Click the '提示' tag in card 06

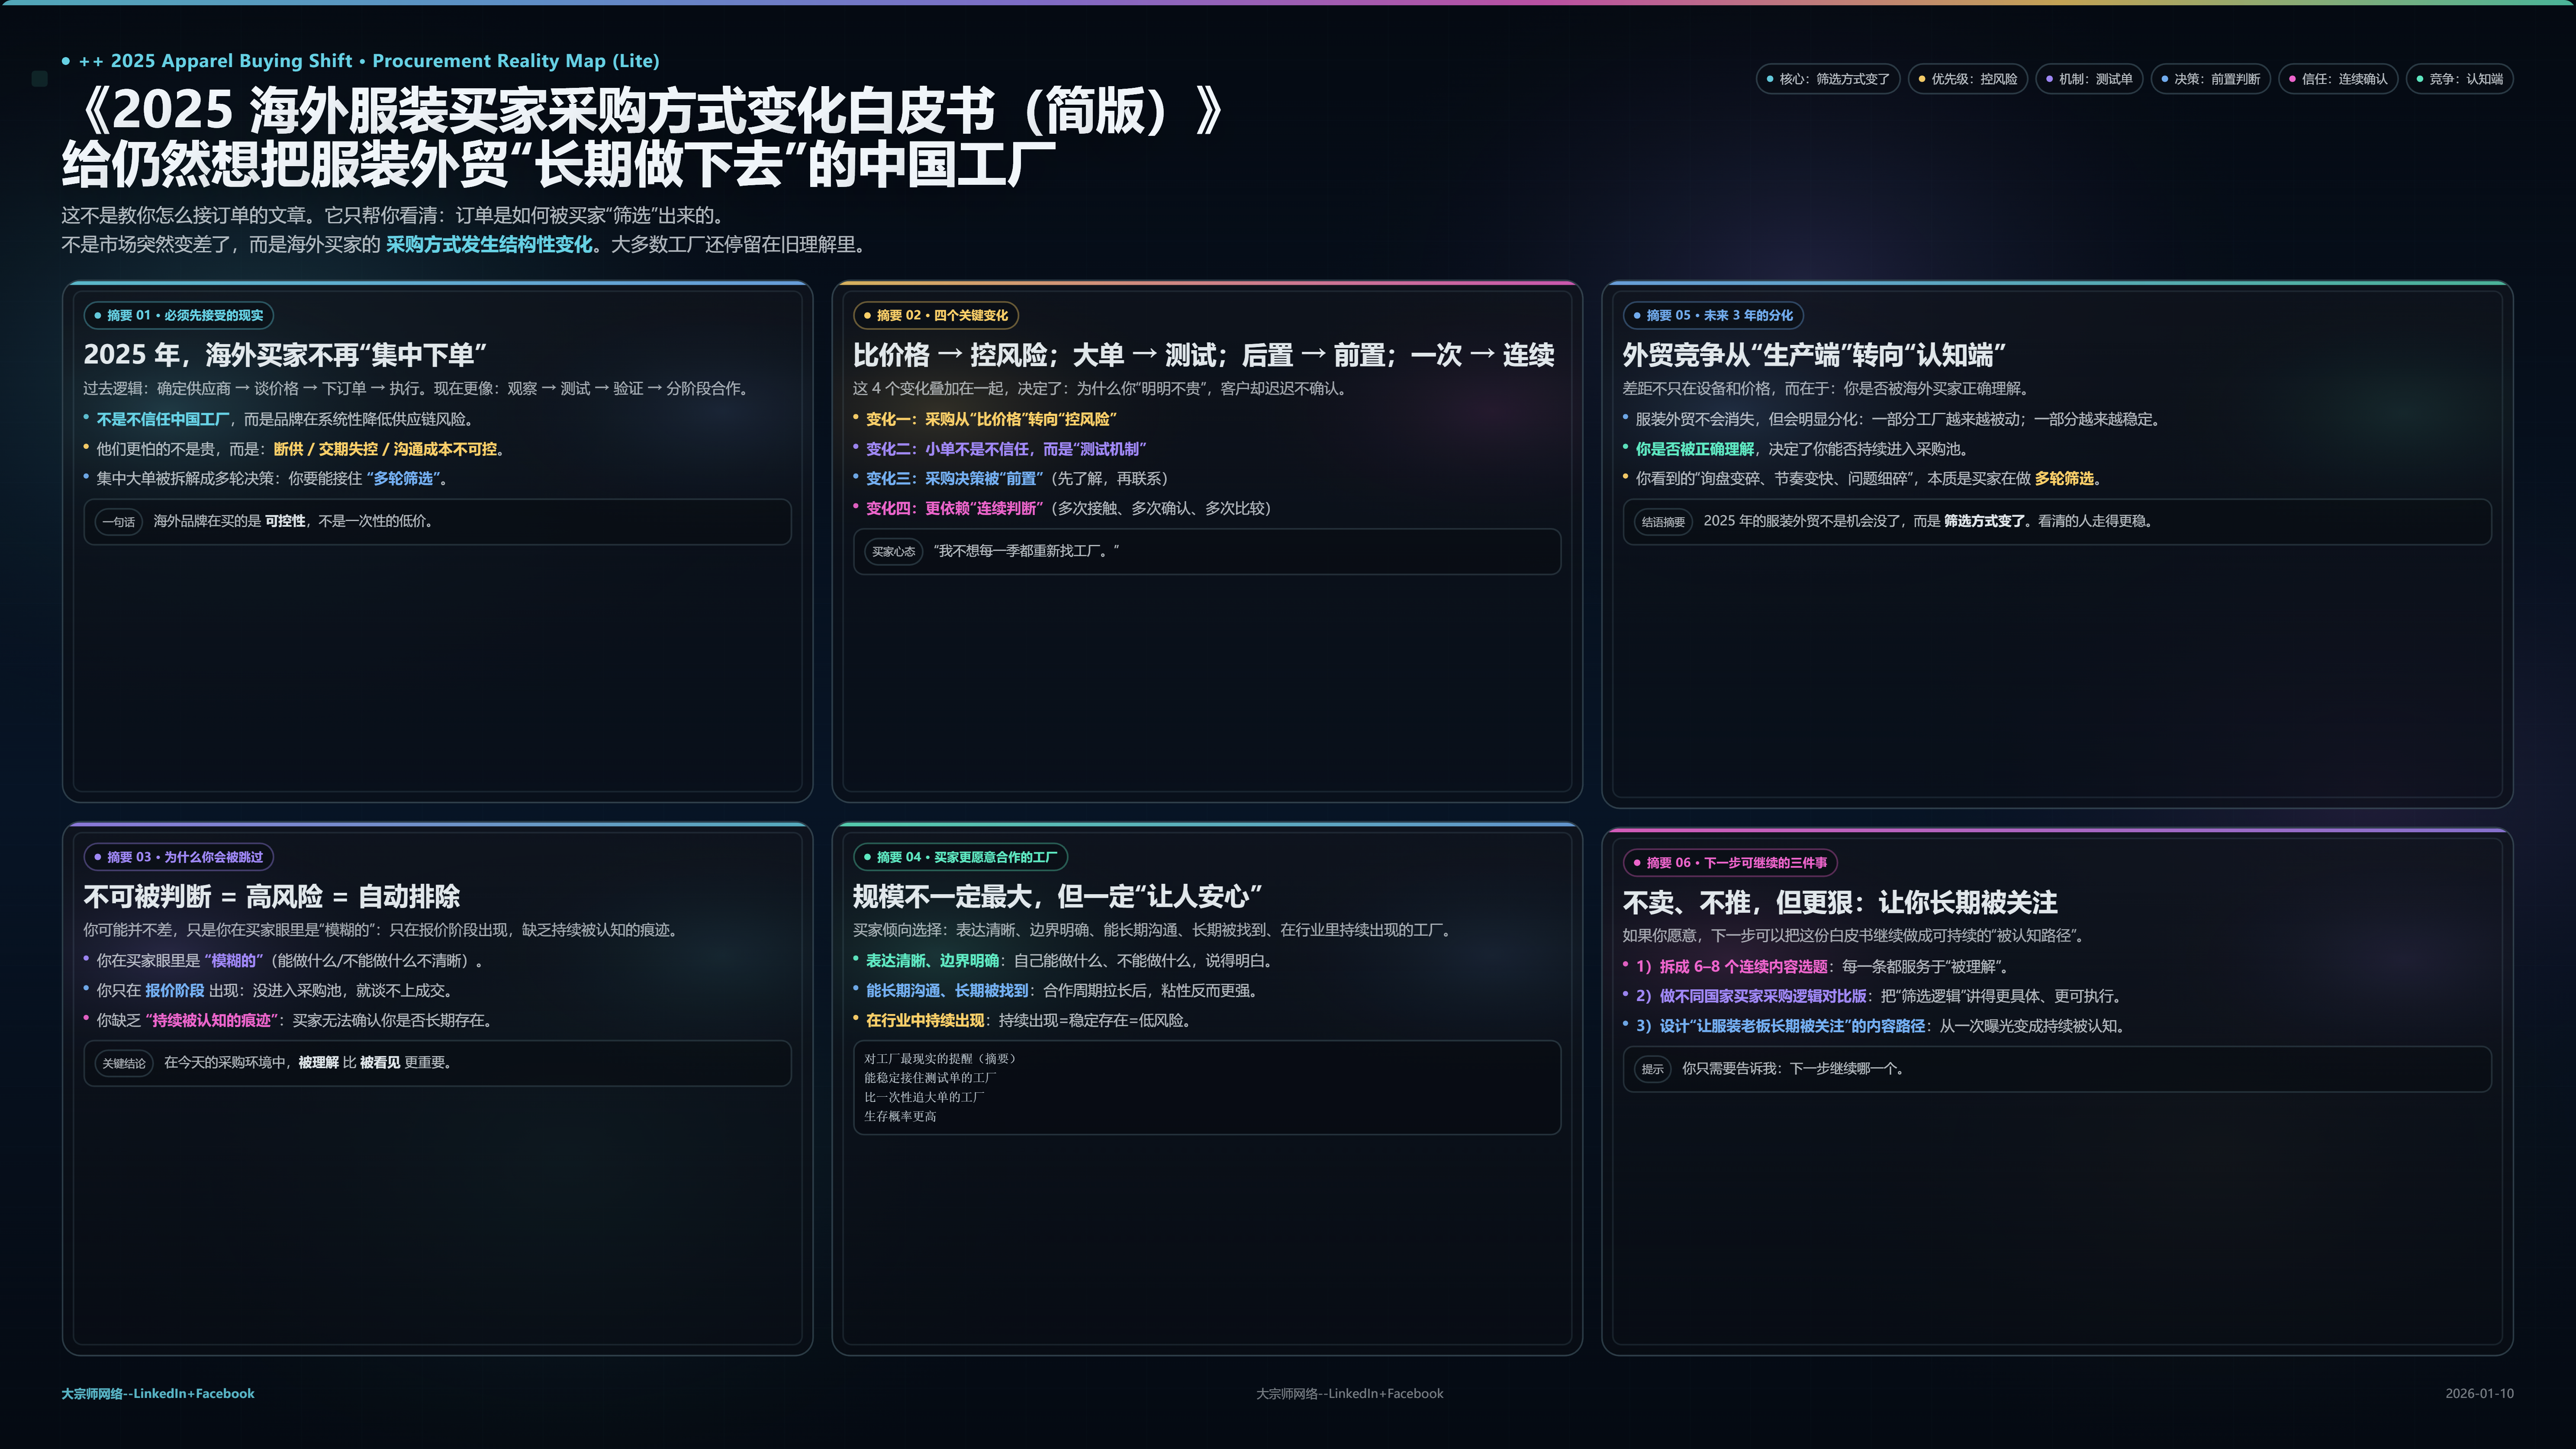pos(1652,1069)
